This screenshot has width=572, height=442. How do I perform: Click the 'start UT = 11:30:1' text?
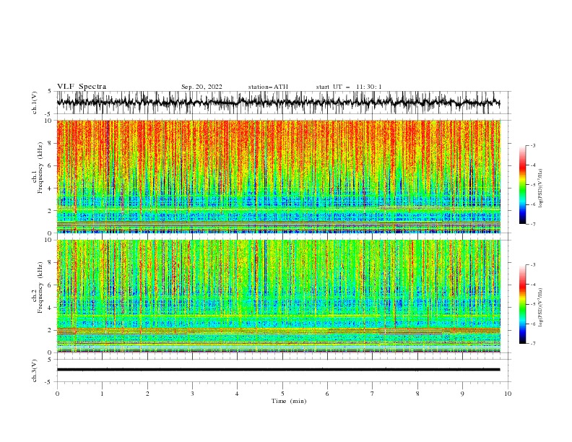click(x=349, y=87)
